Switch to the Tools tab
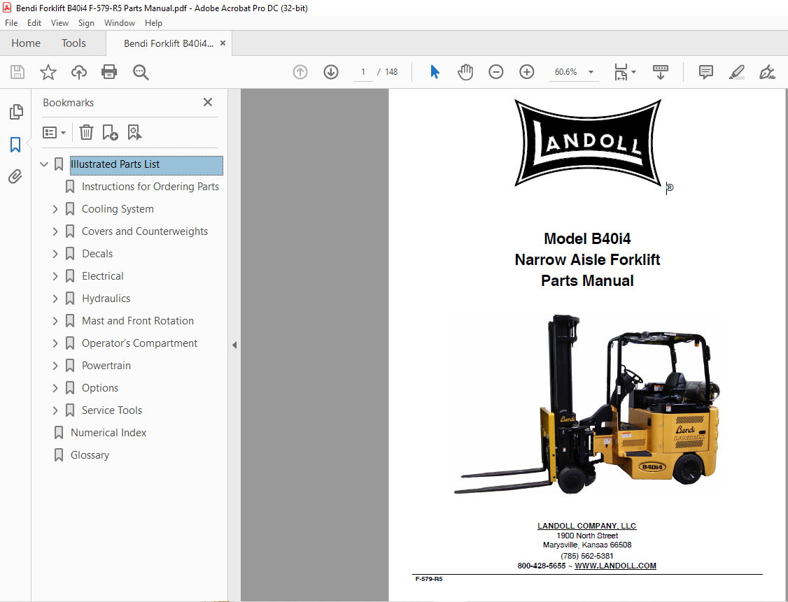This screenshot has width=788, height=602. (x=74, y=43)
